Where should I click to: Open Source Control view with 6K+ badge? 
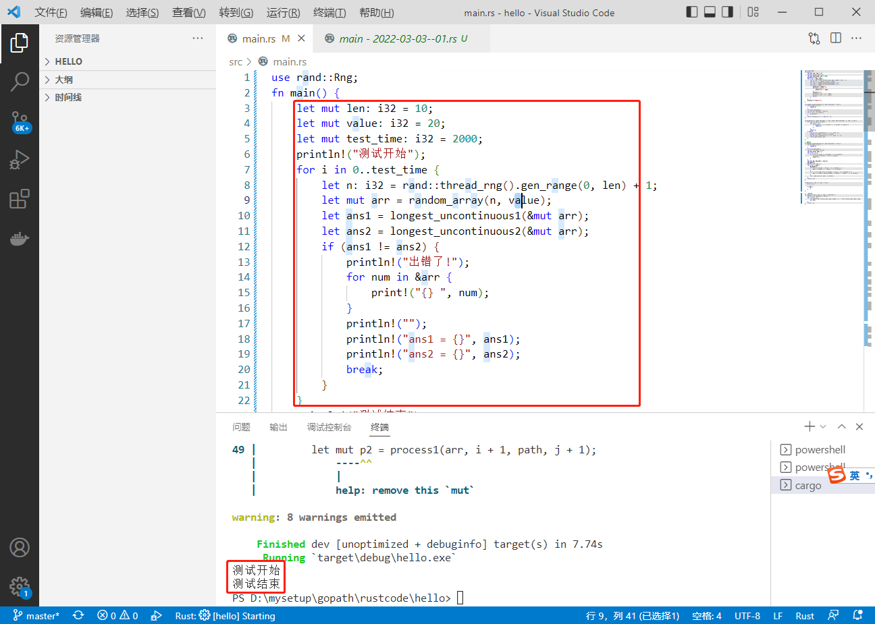pyautogui.click(x=20, y=121)
